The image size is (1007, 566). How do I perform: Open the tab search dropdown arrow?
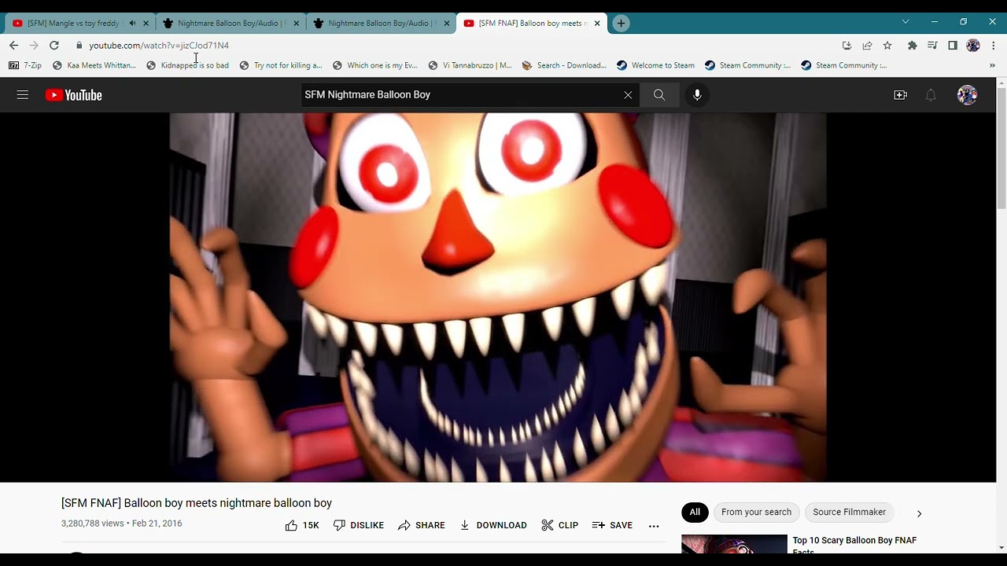pos(906,22)
